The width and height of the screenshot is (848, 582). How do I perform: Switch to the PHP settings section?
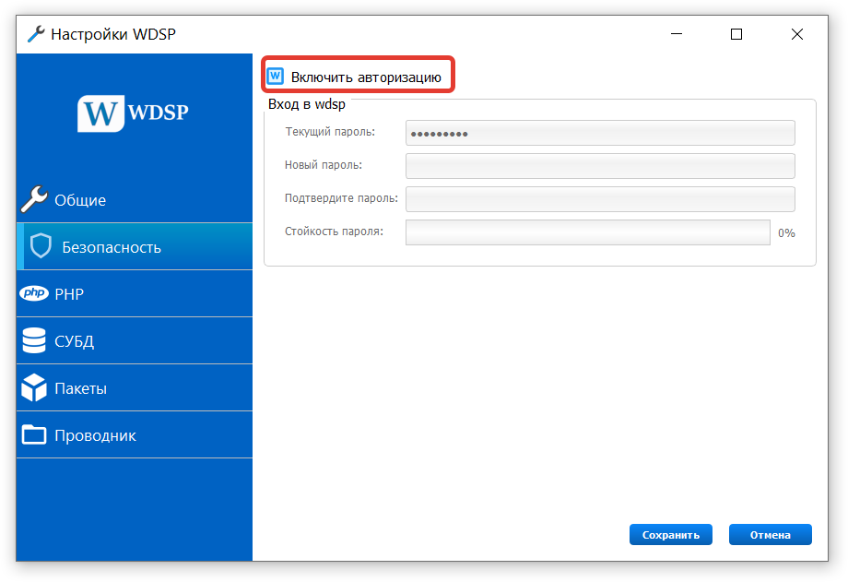135,293
